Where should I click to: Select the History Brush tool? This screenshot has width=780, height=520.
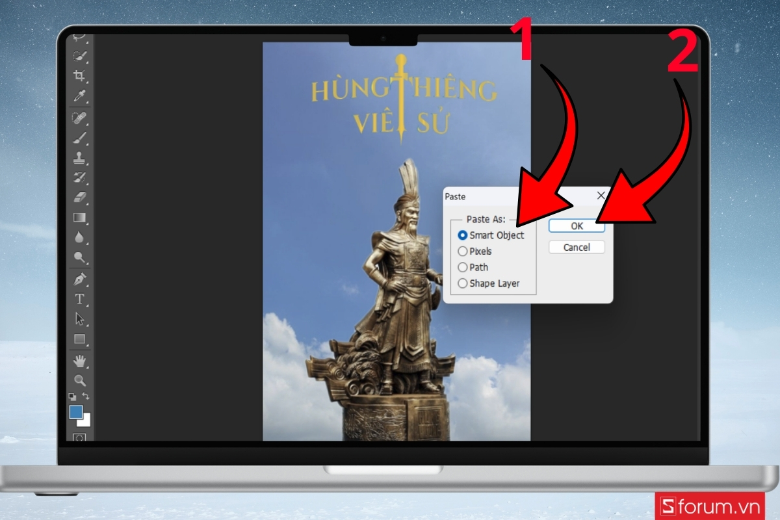(79, 177)
